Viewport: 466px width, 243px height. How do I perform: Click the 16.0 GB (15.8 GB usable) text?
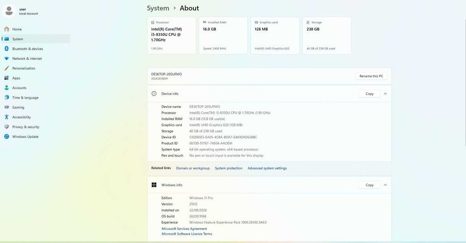click(x=207, y=119)
